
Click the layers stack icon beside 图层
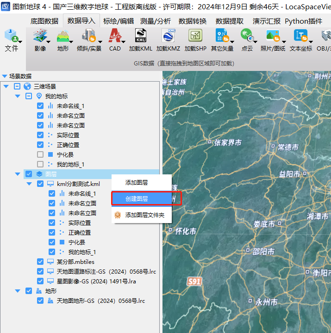click(39, 174)
